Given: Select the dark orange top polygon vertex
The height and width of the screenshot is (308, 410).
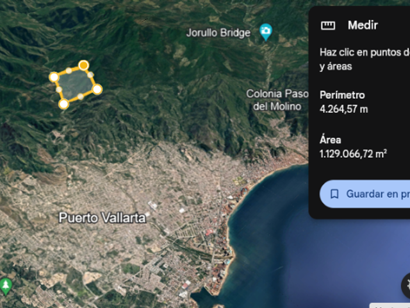Looking at the screenshot, I should [x=84, y=65].
